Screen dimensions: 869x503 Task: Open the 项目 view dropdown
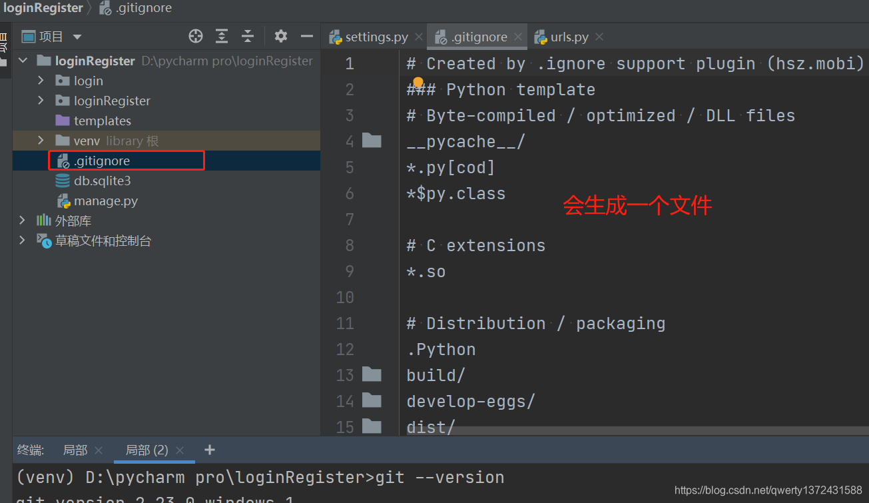77,37
